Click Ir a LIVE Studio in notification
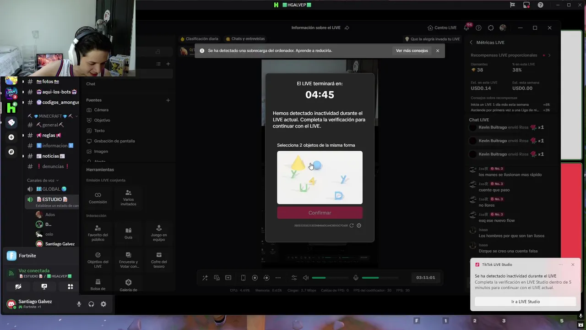The height and width of the screenshot is (330, 586). [525, 302]
